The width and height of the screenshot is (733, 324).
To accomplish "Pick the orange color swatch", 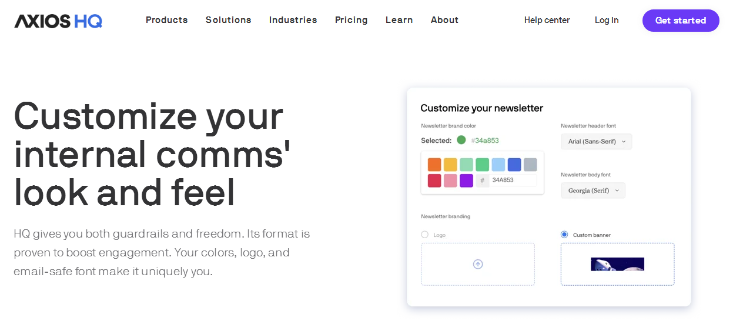I will [434, 165].
